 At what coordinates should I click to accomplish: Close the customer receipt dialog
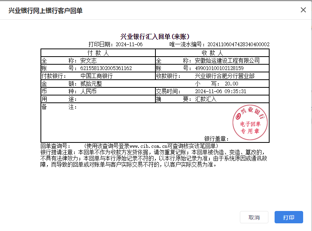coord(303,10)
